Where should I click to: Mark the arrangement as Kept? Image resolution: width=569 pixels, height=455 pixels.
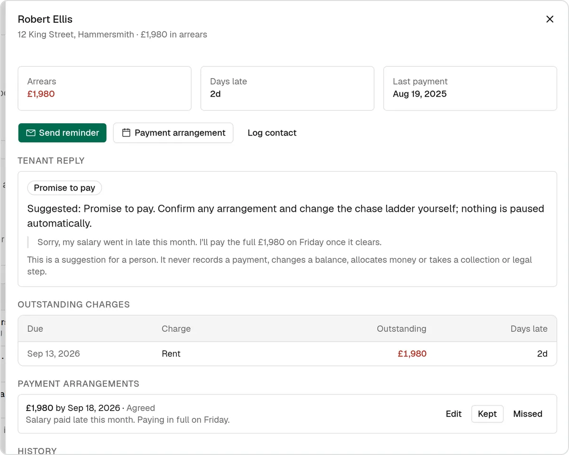(x=487, y=414)
